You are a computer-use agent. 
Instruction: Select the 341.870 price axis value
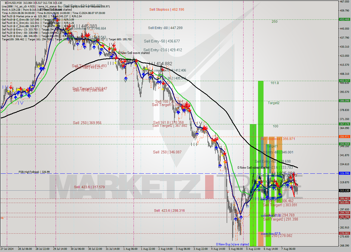[x=344, y=155]
